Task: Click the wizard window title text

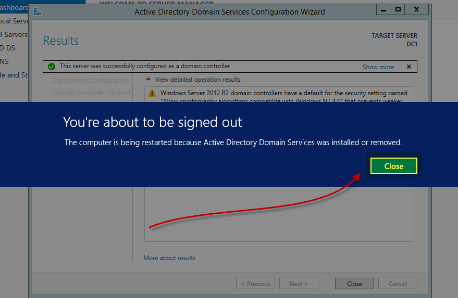Action: 230,12
